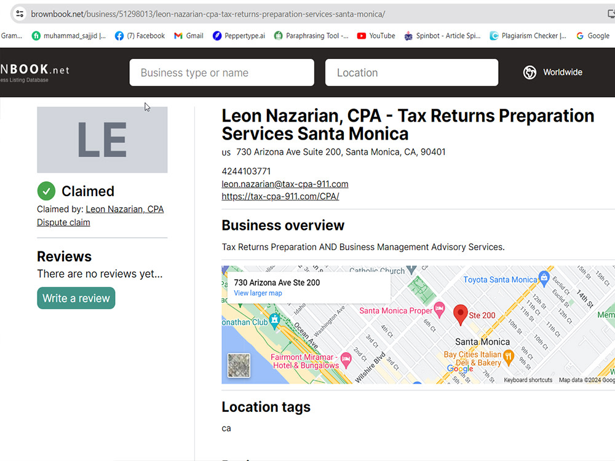Click the Toyota Santa Monica map marker

[x=544, y=278]
